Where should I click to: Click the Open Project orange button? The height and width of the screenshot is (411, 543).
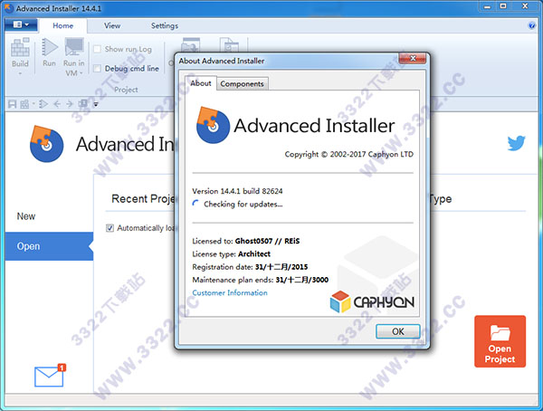click(x=500, y=341)
